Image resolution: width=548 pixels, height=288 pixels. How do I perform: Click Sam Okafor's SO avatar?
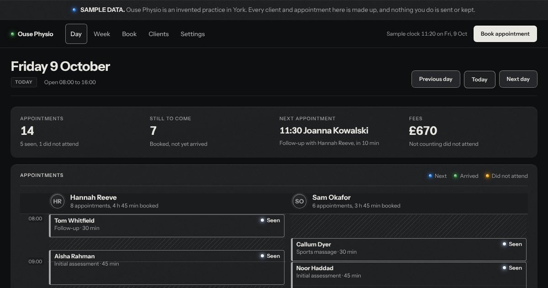[x=299, y=201]
